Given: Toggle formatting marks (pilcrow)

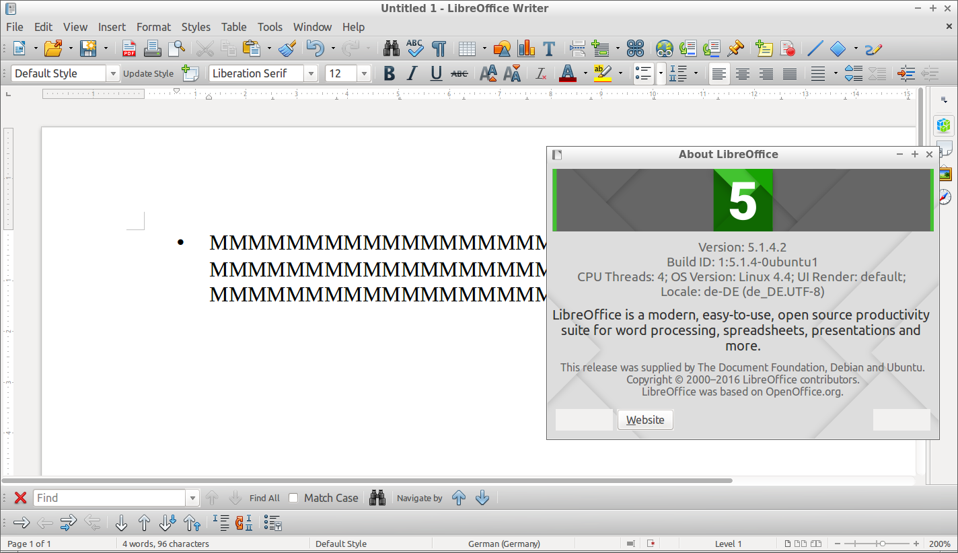Looking at the screenshot, I should pos(439,48).
